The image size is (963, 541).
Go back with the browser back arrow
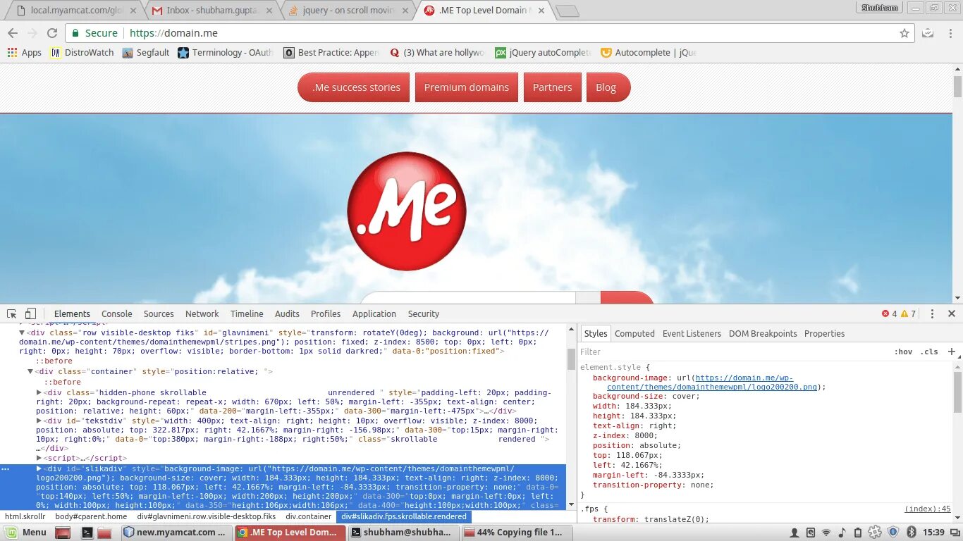pyautogui.click(x=13, y=33)
